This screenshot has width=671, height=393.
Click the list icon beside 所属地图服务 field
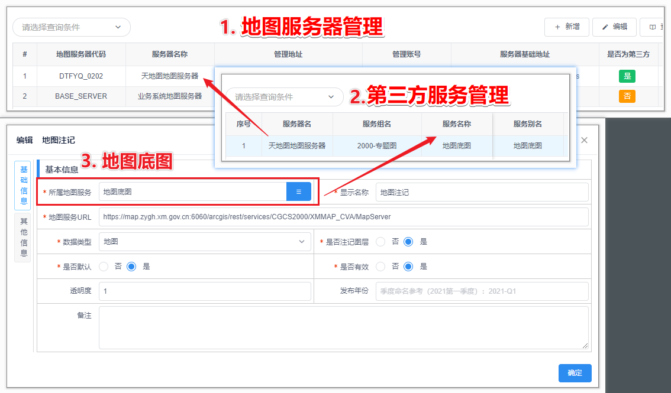coord(299,191)
